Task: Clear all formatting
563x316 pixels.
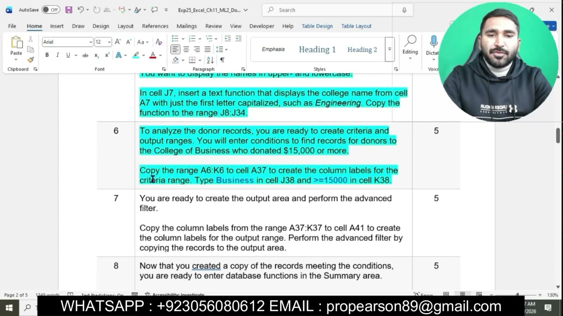Action: (159, 42)
